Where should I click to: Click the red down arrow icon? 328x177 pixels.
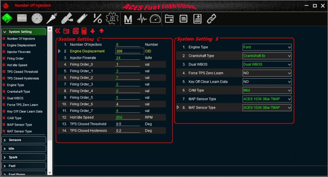click(x=93, y=31)
